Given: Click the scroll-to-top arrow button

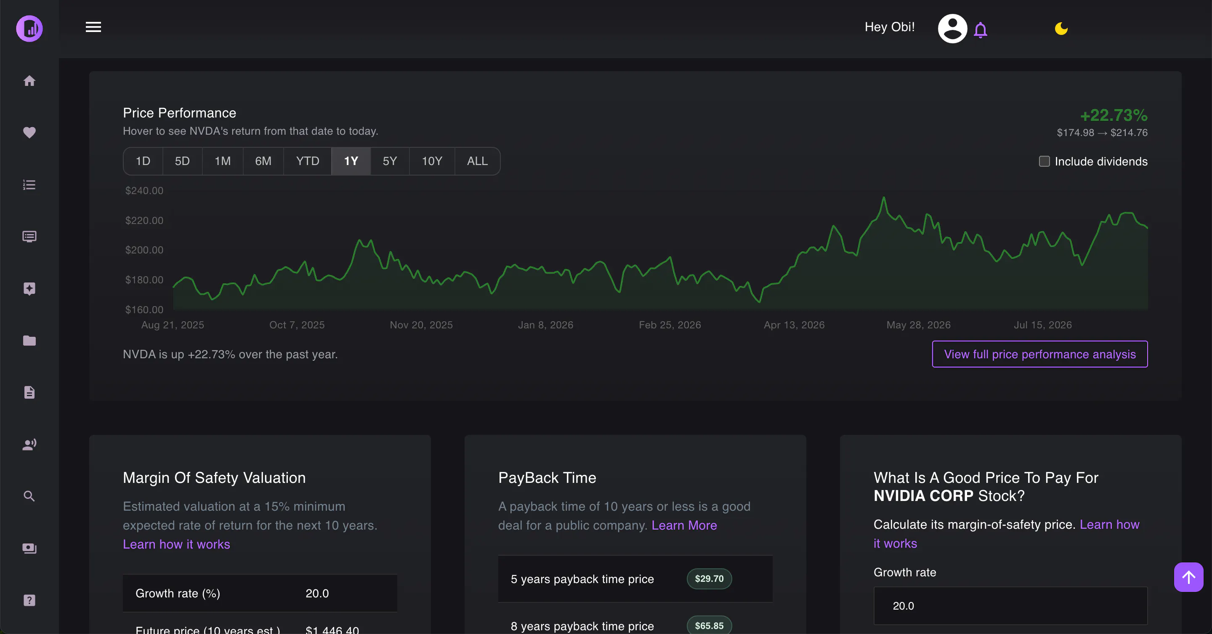Looking at the screenshot, I should point(1188,577).
